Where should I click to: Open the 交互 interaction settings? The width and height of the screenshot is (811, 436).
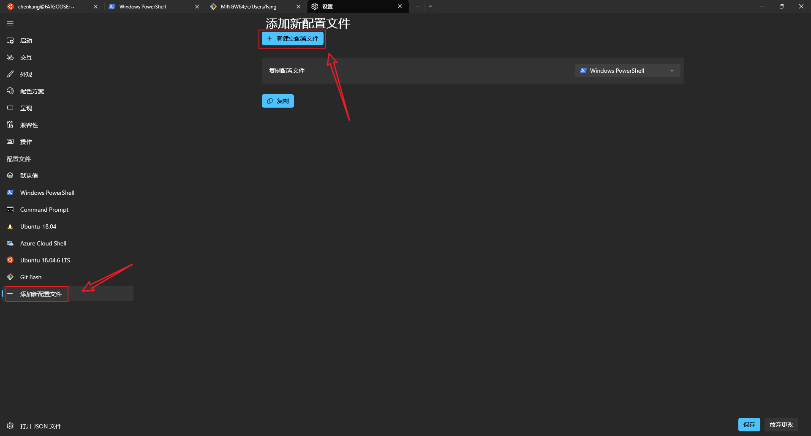(68, 57)
